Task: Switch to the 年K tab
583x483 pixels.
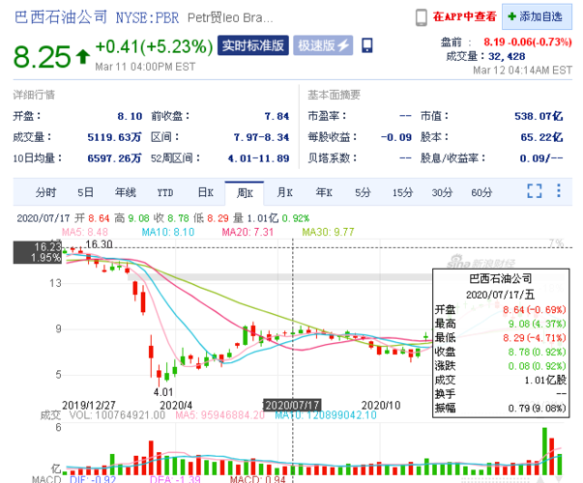Action: [x=324, y=192]
